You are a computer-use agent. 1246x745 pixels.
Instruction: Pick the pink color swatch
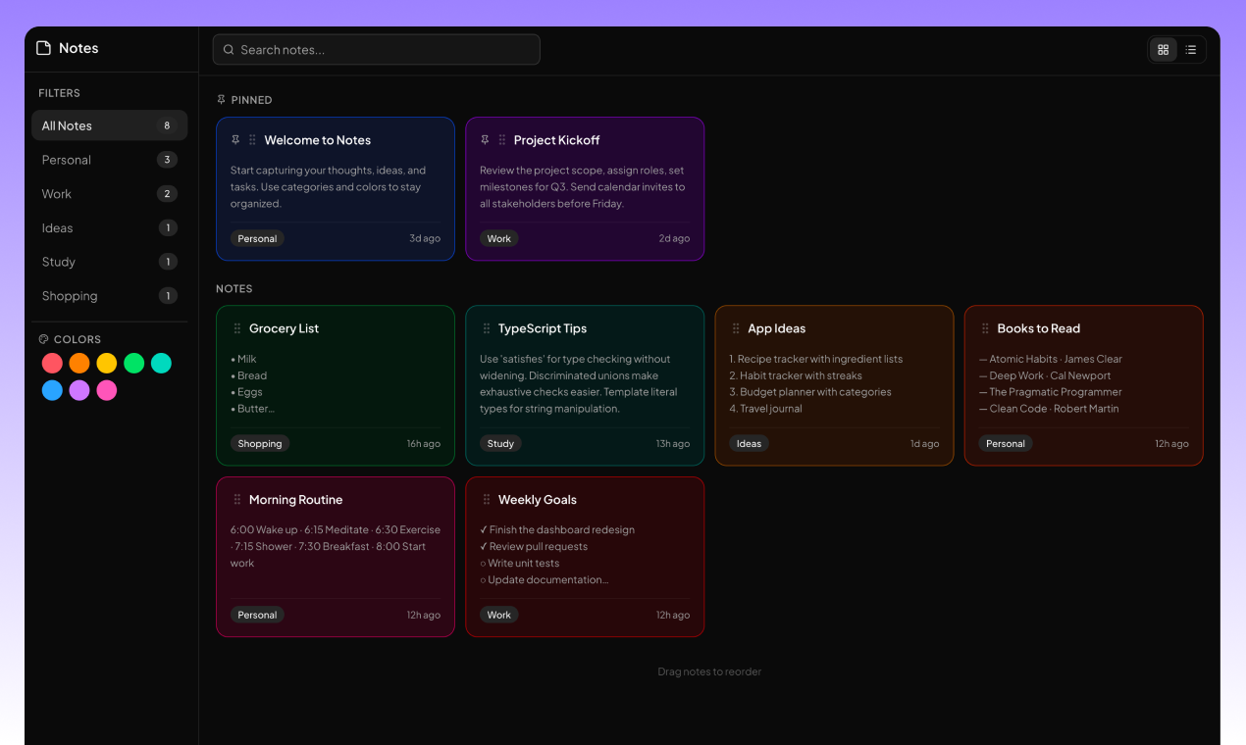coord(106,390)
